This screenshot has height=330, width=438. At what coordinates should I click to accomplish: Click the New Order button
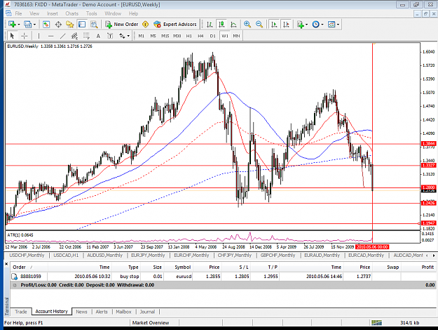click(x=121, y=25)
